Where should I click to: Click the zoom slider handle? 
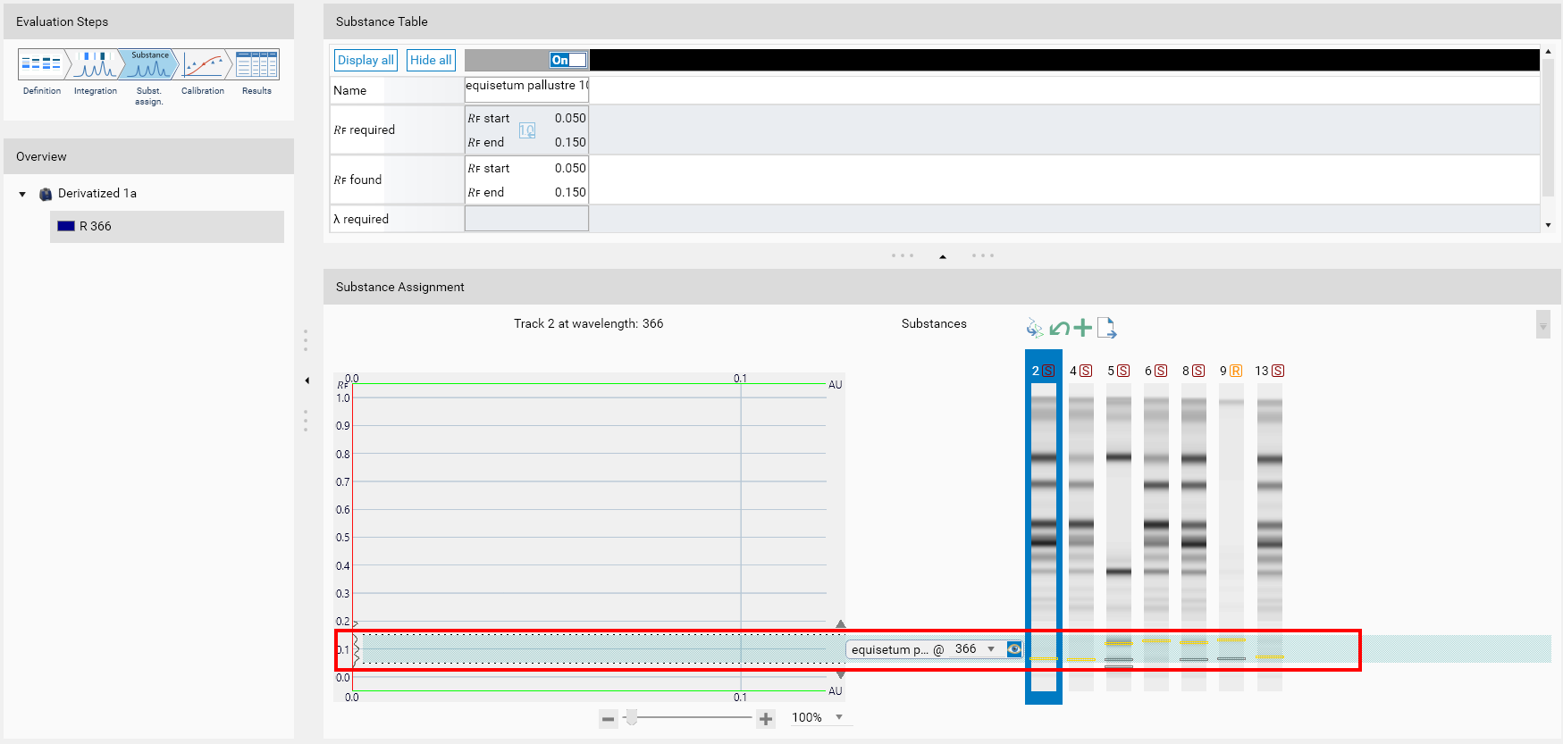(x=631, y=718)
